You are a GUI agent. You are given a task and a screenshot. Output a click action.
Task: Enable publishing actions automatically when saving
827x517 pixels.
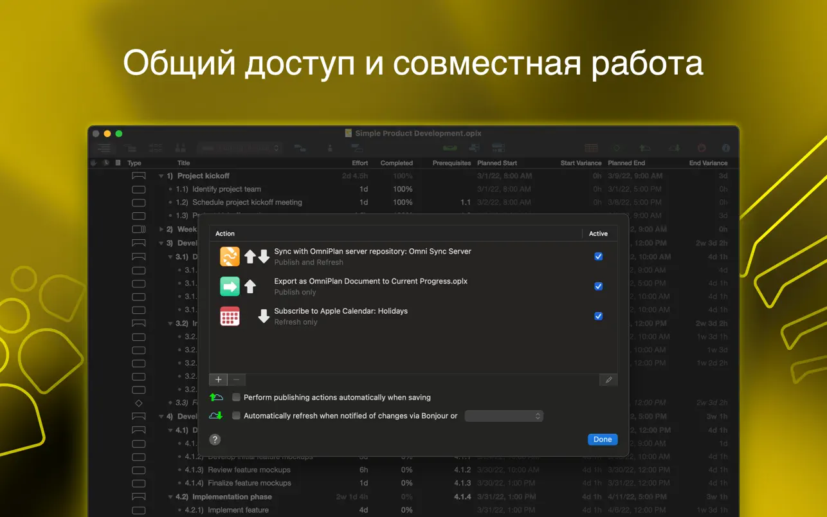point(236,397)
